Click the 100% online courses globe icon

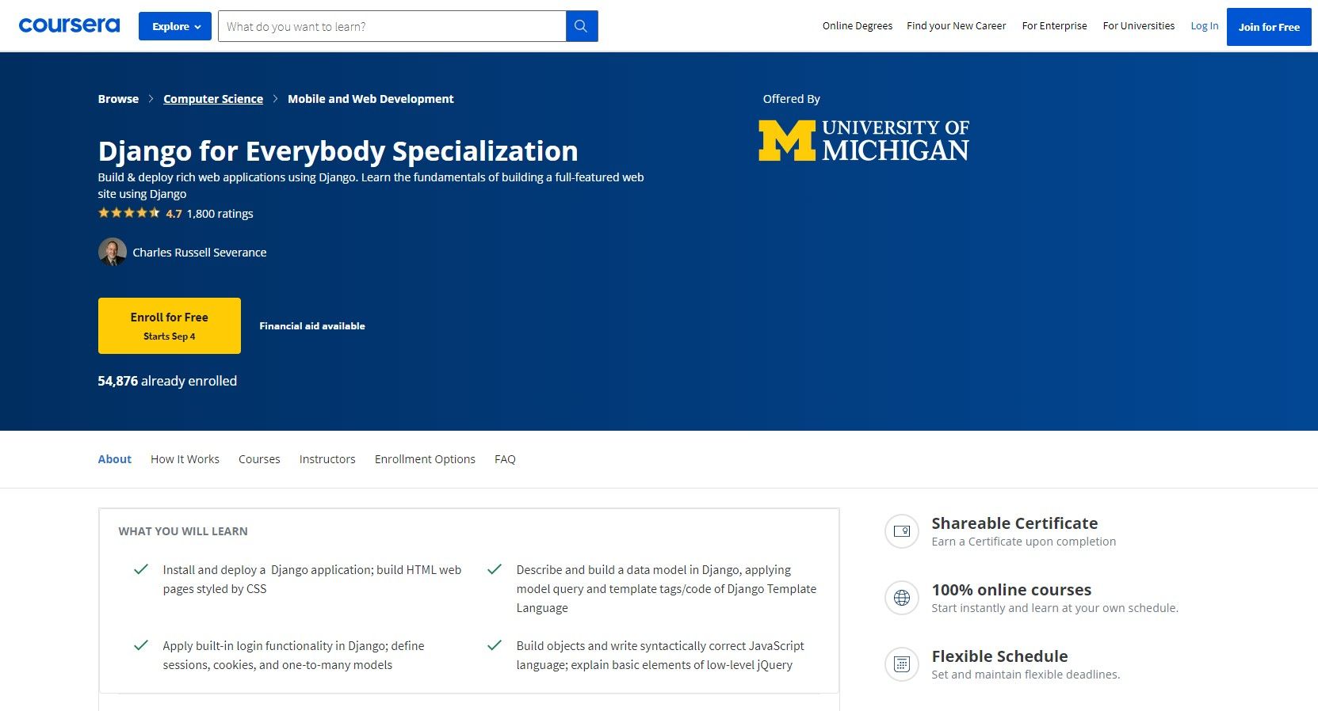[901, 598]
